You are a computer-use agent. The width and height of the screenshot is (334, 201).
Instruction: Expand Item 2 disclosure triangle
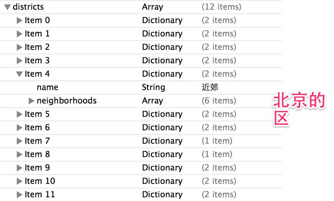click(x=19, y=47)
